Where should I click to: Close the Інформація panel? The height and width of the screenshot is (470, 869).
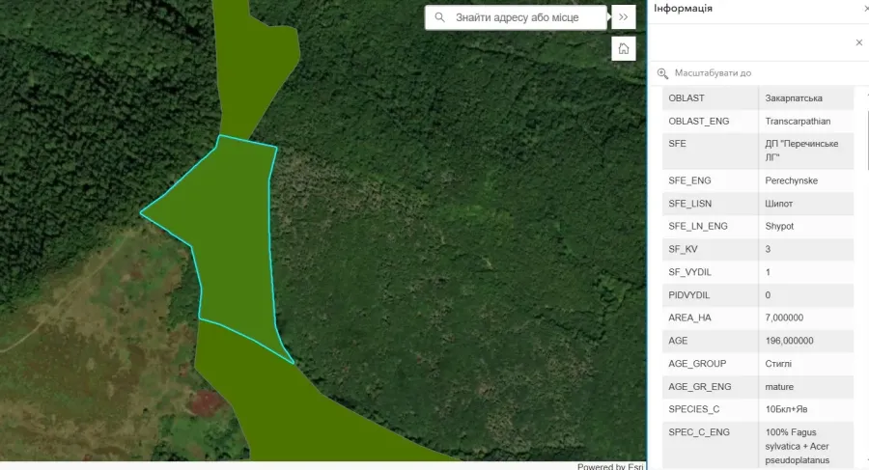[x=865, y=8]
